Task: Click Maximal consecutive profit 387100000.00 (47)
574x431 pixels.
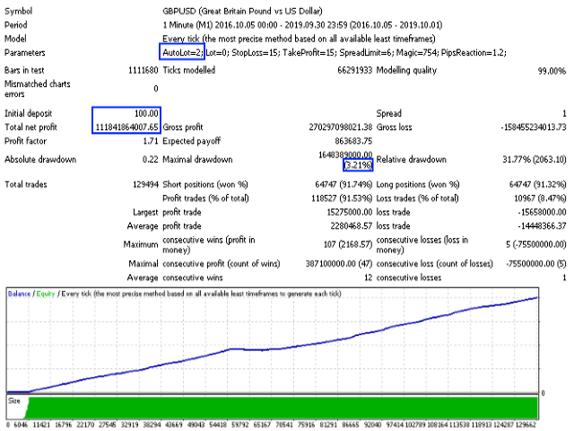Action: click(x=339, y=264)
